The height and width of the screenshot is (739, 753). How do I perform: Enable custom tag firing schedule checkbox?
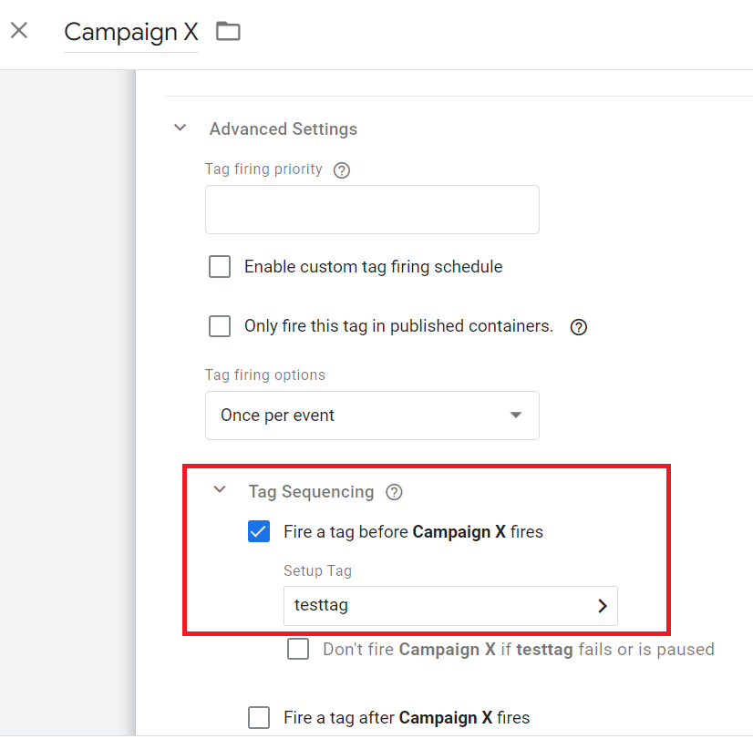220,267
